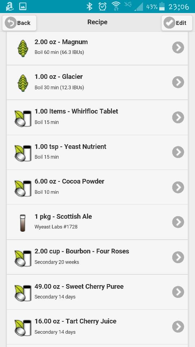Expand Magnum details with chevron arrow
The width and height of the screenshot is (195, 347).
[x=178, y=47]
